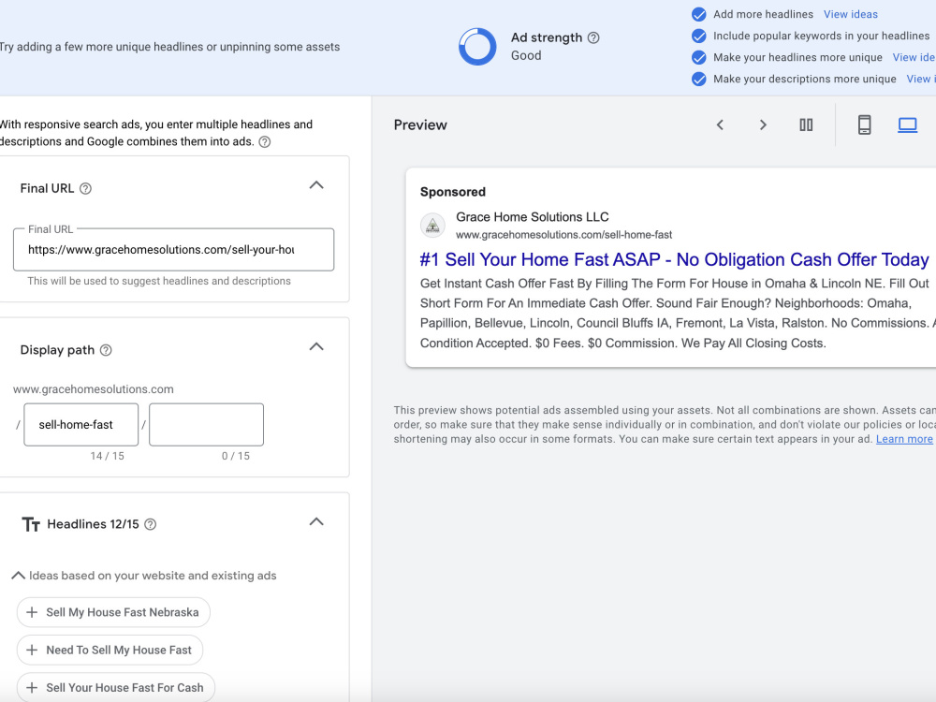
Task: Click the www.gracehomesolutions.com/sell-home-fast preview URL
Action: point(564,235)
